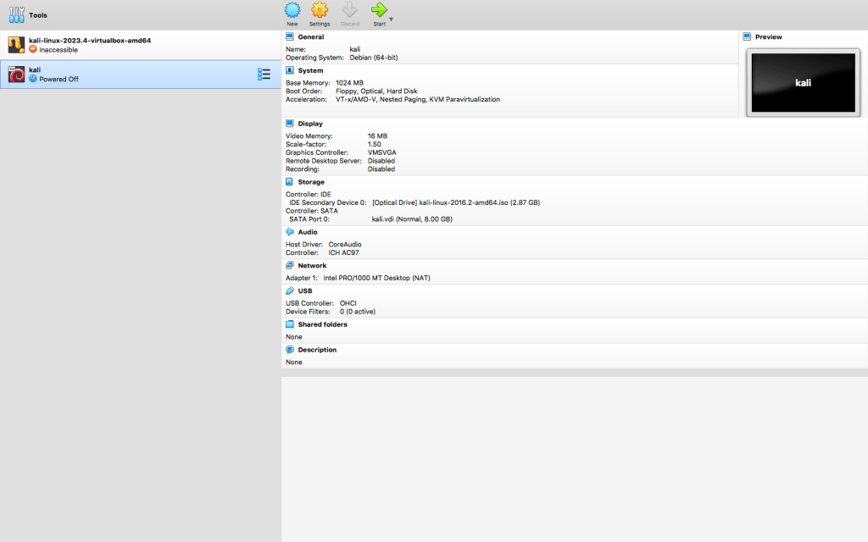Click the Discard toolbar icon
This screenshot has width=868, height=542.
(x=349, y=10)
